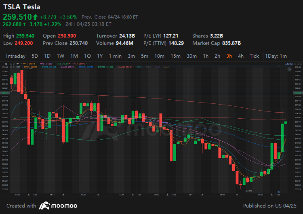Open the MA indicator dropdown arrow
303x214 pixels.
pos(21,64)
